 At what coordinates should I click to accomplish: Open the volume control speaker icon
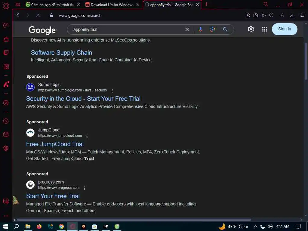coord(270,226)
